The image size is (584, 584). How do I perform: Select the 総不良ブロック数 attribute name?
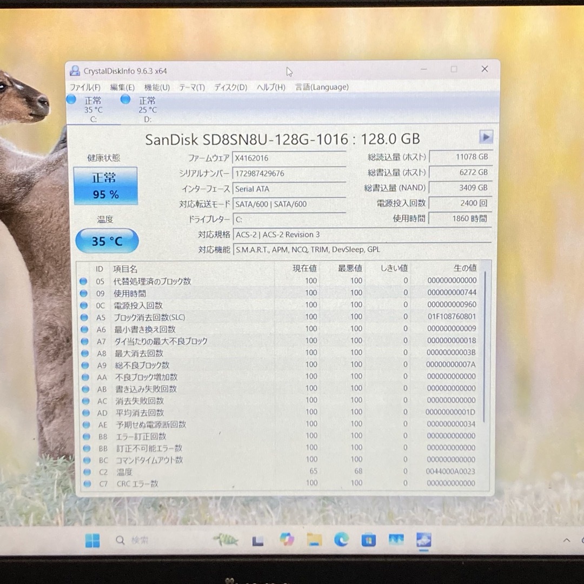click(142, 365)
